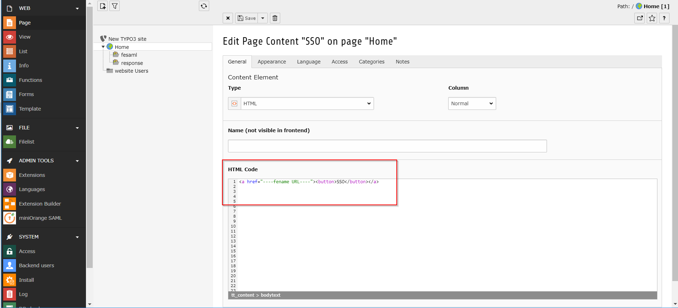Open the Extensions module icon
Screen dimensions: 678x308
[x=10, y=175]
